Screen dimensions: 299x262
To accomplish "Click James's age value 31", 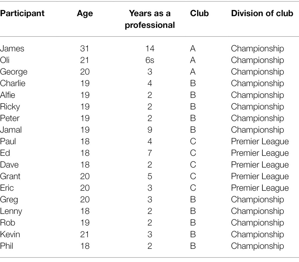I will [85, 48].
